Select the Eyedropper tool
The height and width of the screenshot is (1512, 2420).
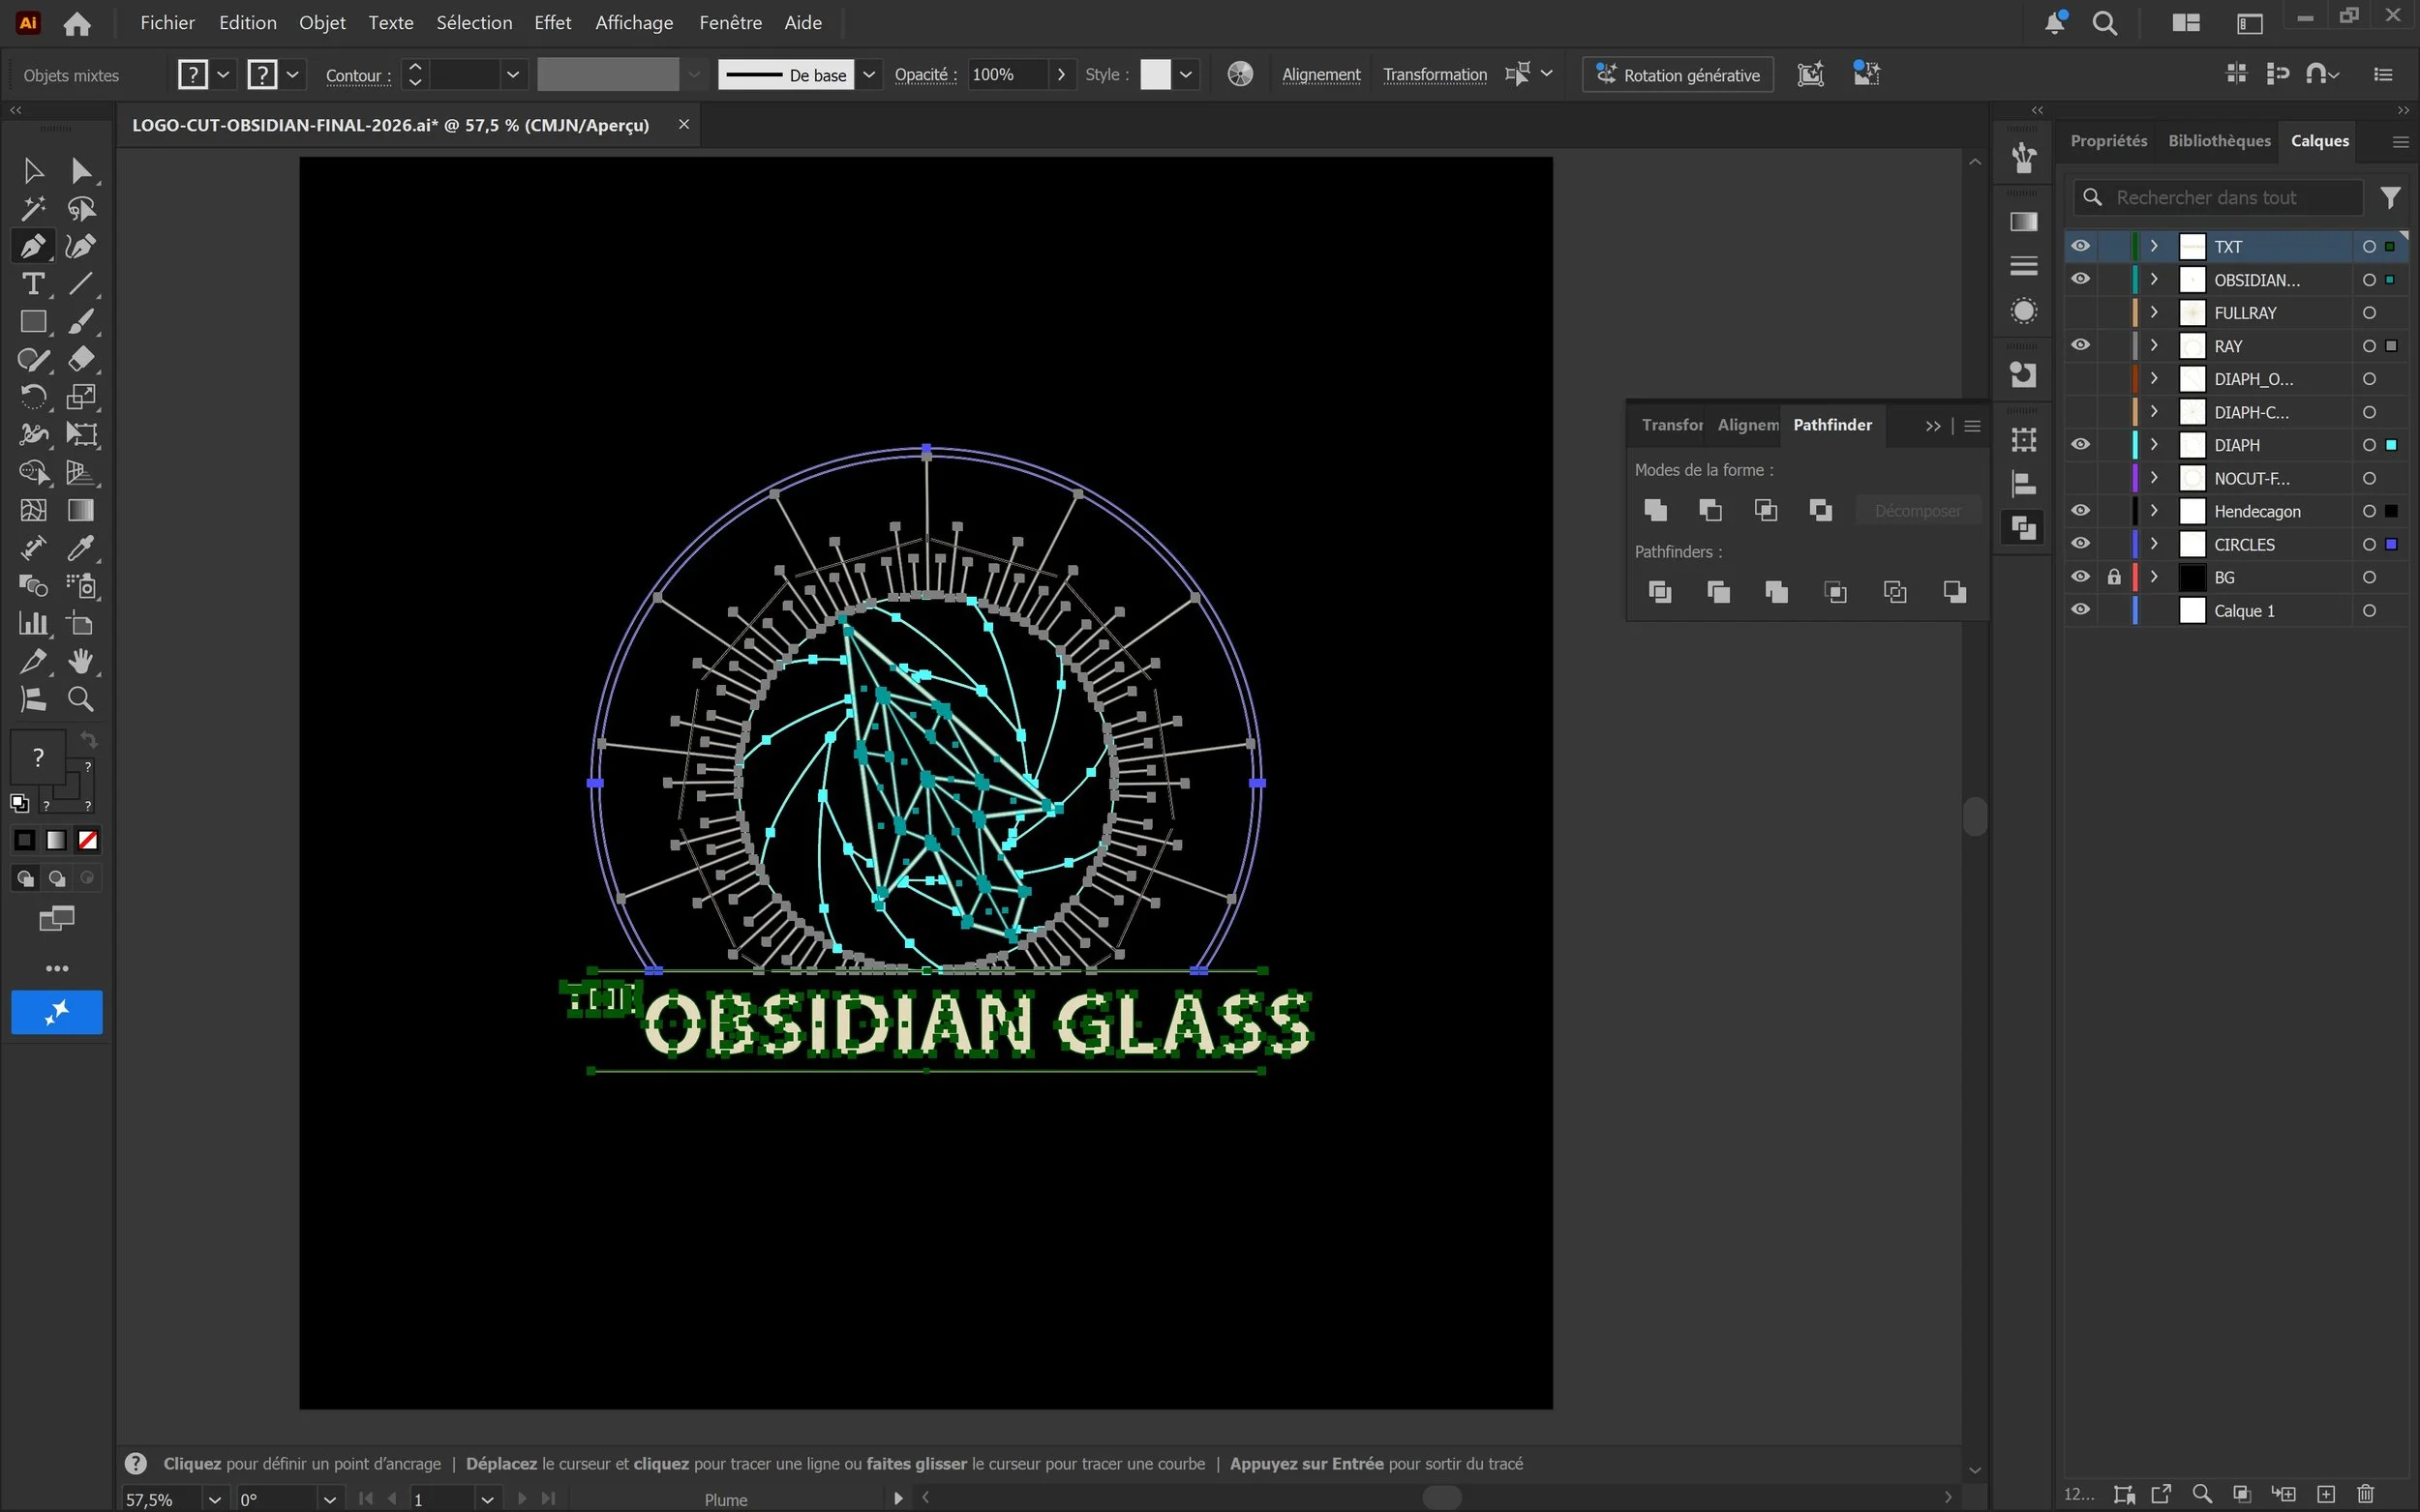(x=81, y=548)
